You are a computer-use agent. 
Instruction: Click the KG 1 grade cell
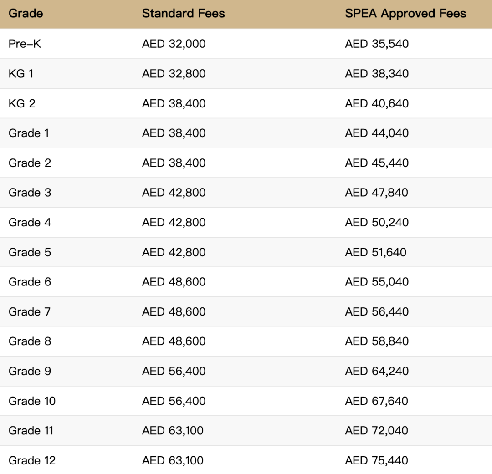click(21, 73)
